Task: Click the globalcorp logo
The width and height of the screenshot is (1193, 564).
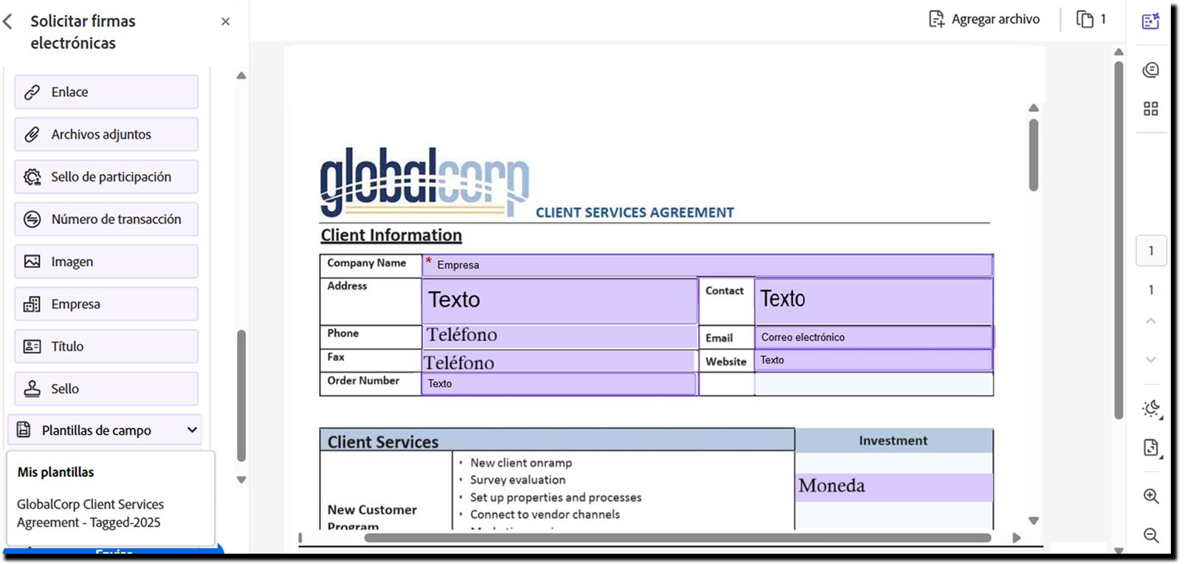Action: [424, 182]
